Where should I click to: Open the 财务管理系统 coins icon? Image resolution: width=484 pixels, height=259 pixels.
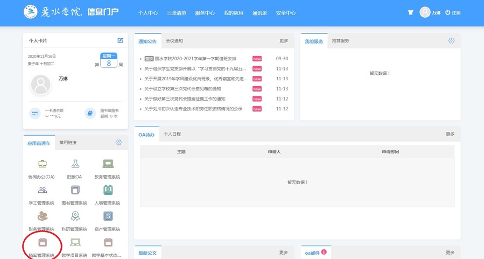[43, 216]
